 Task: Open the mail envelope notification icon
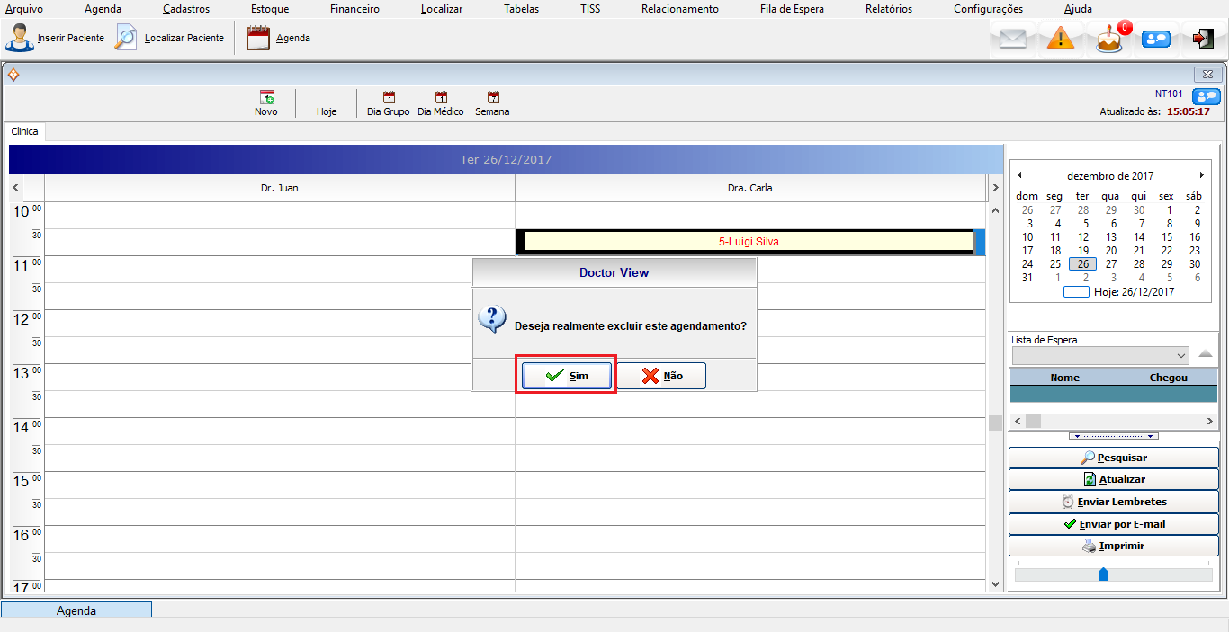point(1013,40)
